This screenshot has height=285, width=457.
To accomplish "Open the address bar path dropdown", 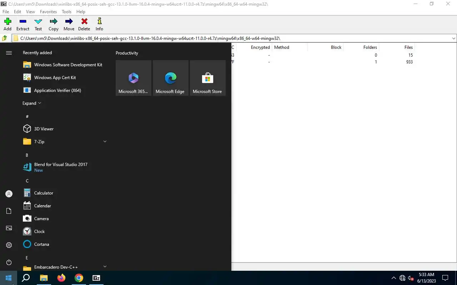I will (x=454, y=38).
